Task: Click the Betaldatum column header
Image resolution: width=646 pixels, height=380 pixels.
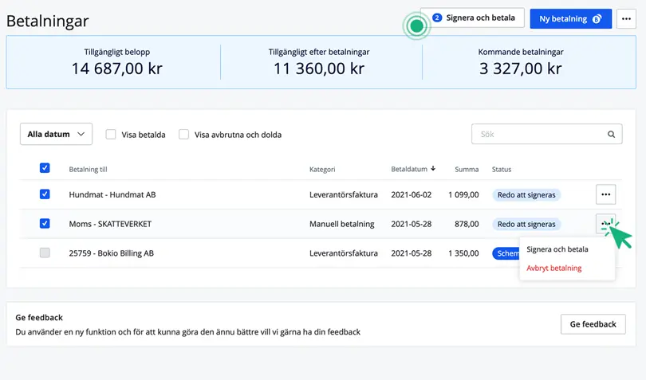Action: coord(408,169)
